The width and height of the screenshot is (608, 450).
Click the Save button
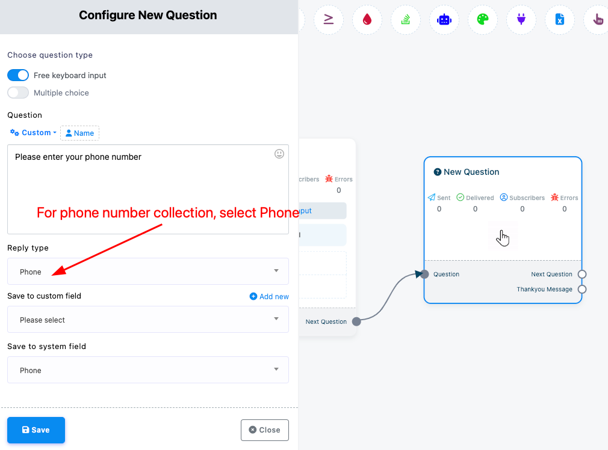click(x=36, y=430)
